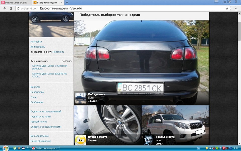Open the network connection tray icon
Screen dimensions: 241x151
pos(210,148)
